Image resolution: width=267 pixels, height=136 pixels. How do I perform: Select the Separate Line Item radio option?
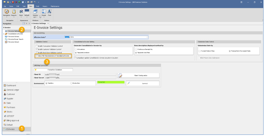pyautogui.click(x=136, y=53)
